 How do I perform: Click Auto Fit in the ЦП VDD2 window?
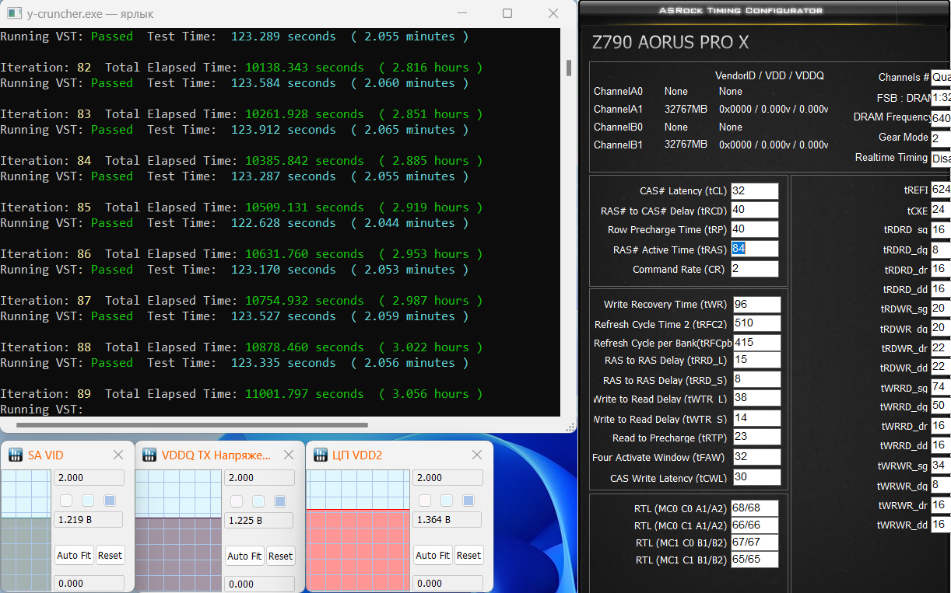click(x=433, y=555)
